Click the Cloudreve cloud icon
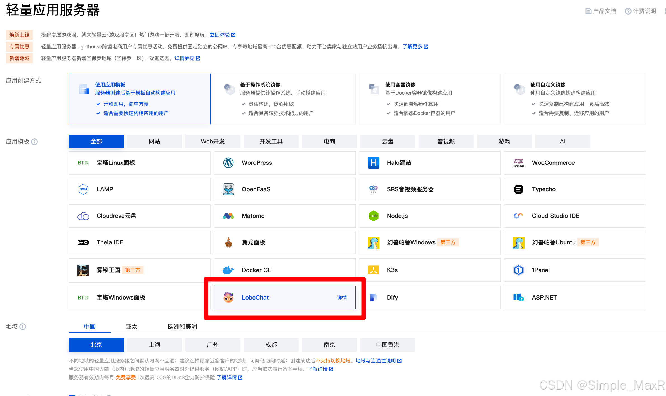 point(83,216)
